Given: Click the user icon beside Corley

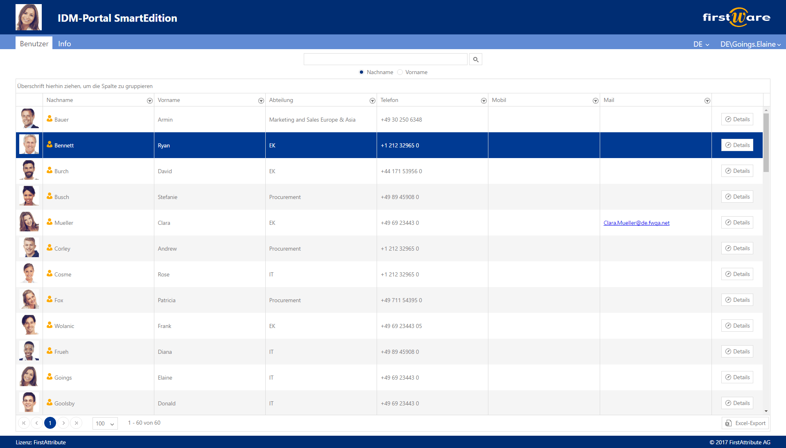Looking at the screenshot, I should [x=50, y=248].
